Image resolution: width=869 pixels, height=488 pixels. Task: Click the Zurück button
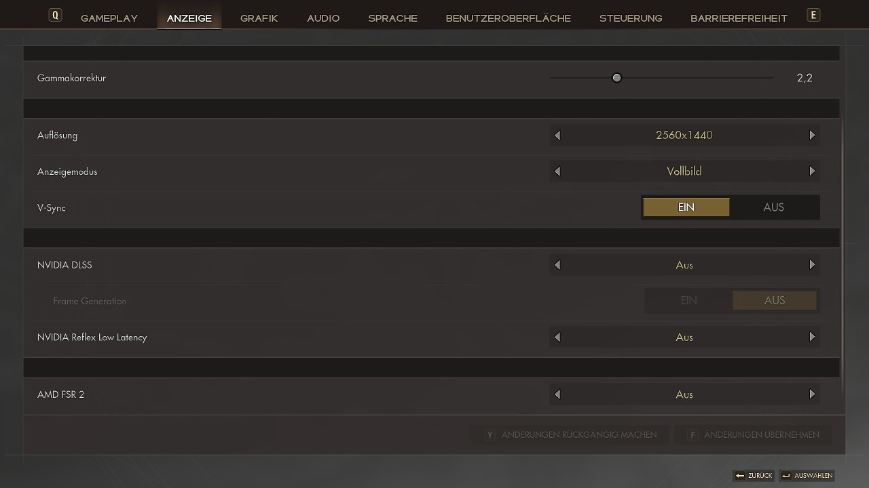tap(754, 476)
